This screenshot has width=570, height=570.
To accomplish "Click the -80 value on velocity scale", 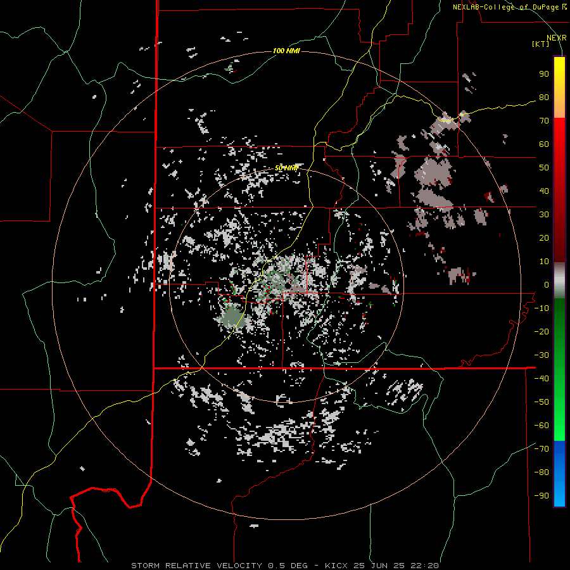I will [541, 472].
